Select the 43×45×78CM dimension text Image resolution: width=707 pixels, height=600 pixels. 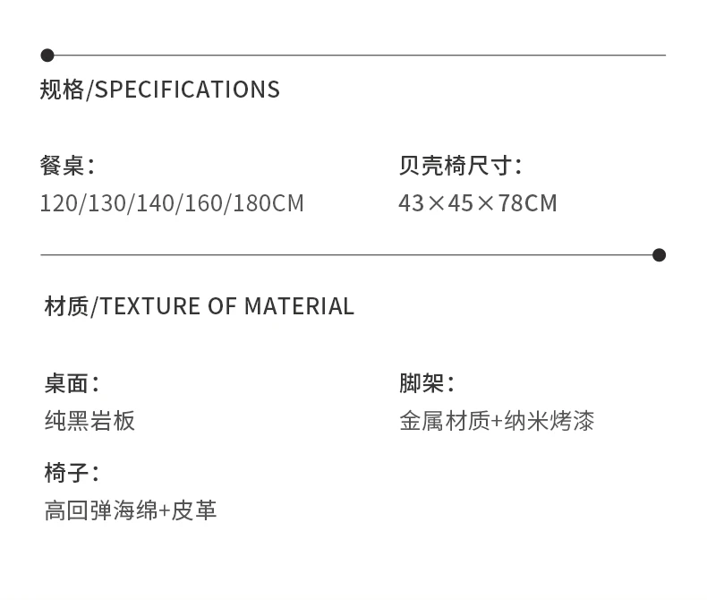tap(478, 203)
